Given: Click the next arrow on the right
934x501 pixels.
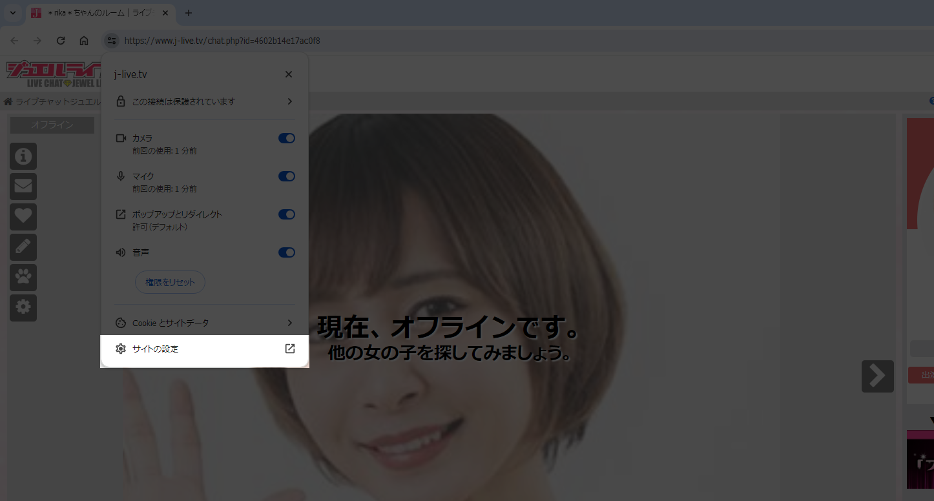Looking at the screenshot, I should (877, 376).
